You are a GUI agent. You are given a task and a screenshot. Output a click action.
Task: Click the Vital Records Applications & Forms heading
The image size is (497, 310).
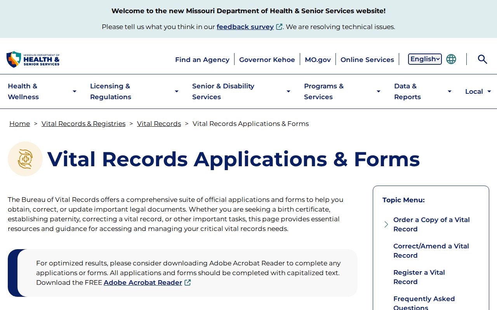pos(233,159)
